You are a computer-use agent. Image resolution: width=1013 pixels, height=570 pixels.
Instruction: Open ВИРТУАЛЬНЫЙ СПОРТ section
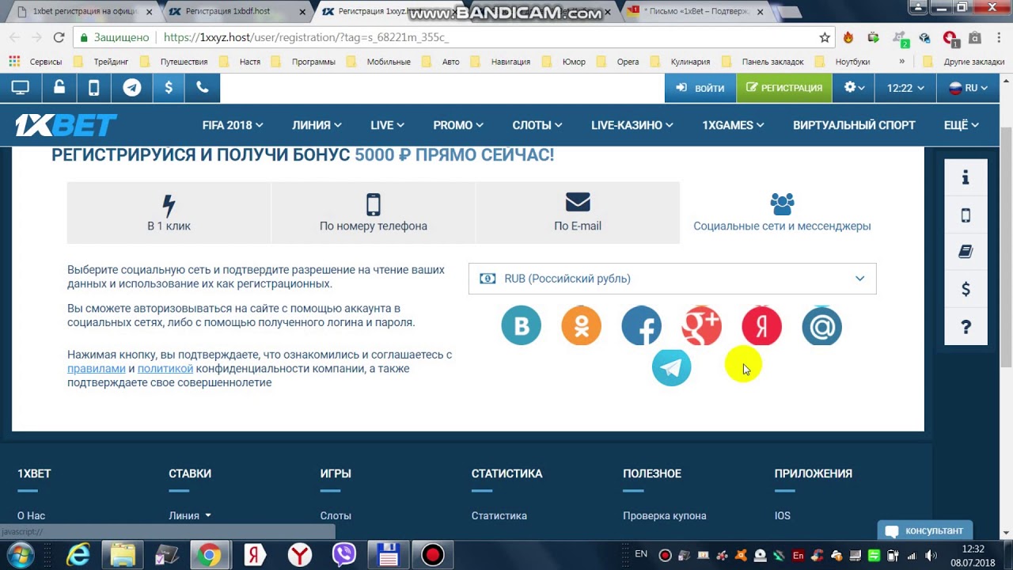tap(854, 125)
